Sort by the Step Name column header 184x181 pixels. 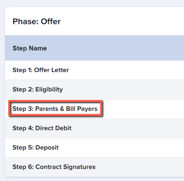pyautogui.click(x=29, y=48)
